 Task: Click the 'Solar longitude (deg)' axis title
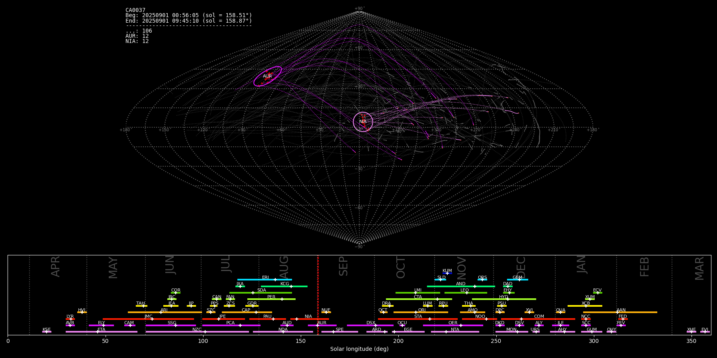359,349
